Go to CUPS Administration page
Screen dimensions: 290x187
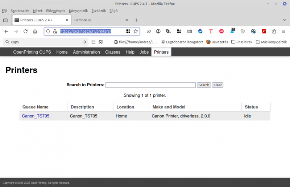point(86,52)
